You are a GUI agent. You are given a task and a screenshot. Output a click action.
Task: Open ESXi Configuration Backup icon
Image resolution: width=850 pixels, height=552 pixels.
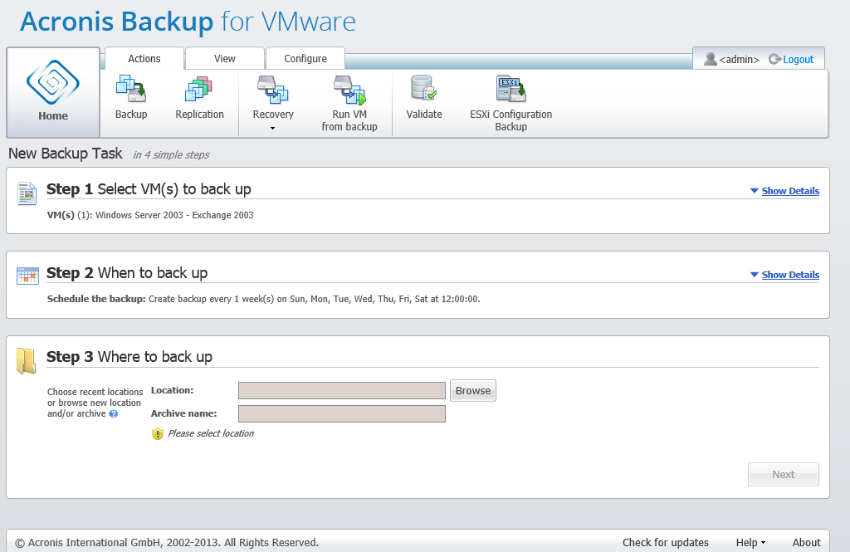510,90
